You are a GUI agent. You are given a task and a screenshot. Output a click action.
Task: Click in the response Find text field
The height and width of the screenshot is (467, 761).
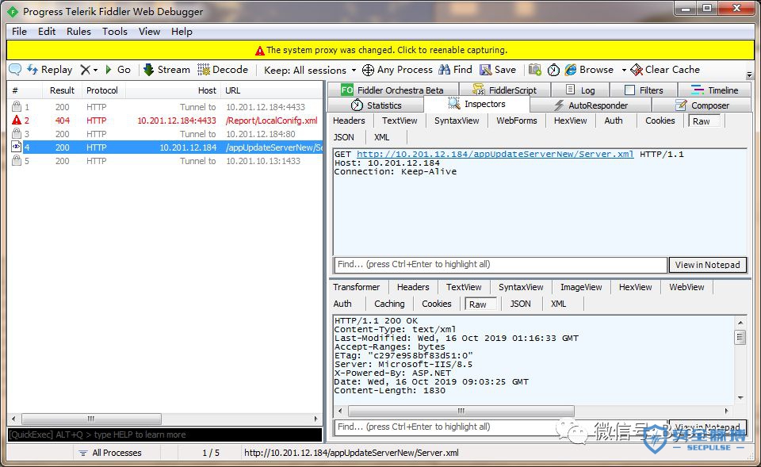point(500,427)
